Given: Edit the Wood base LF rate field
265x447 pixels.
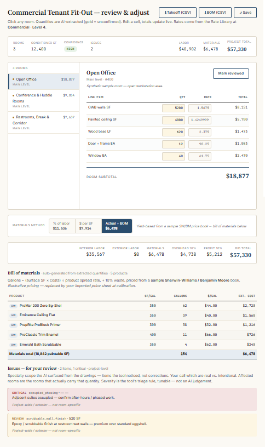Looking at the screenshot, I should click(x=200, y=132).
